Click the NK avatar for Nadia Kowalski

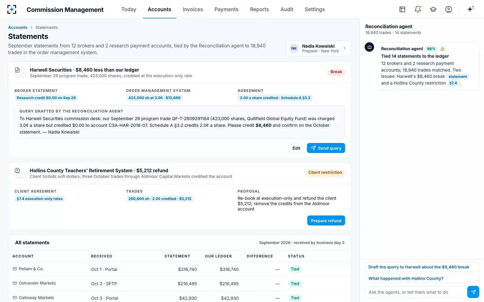click(294, 48)
